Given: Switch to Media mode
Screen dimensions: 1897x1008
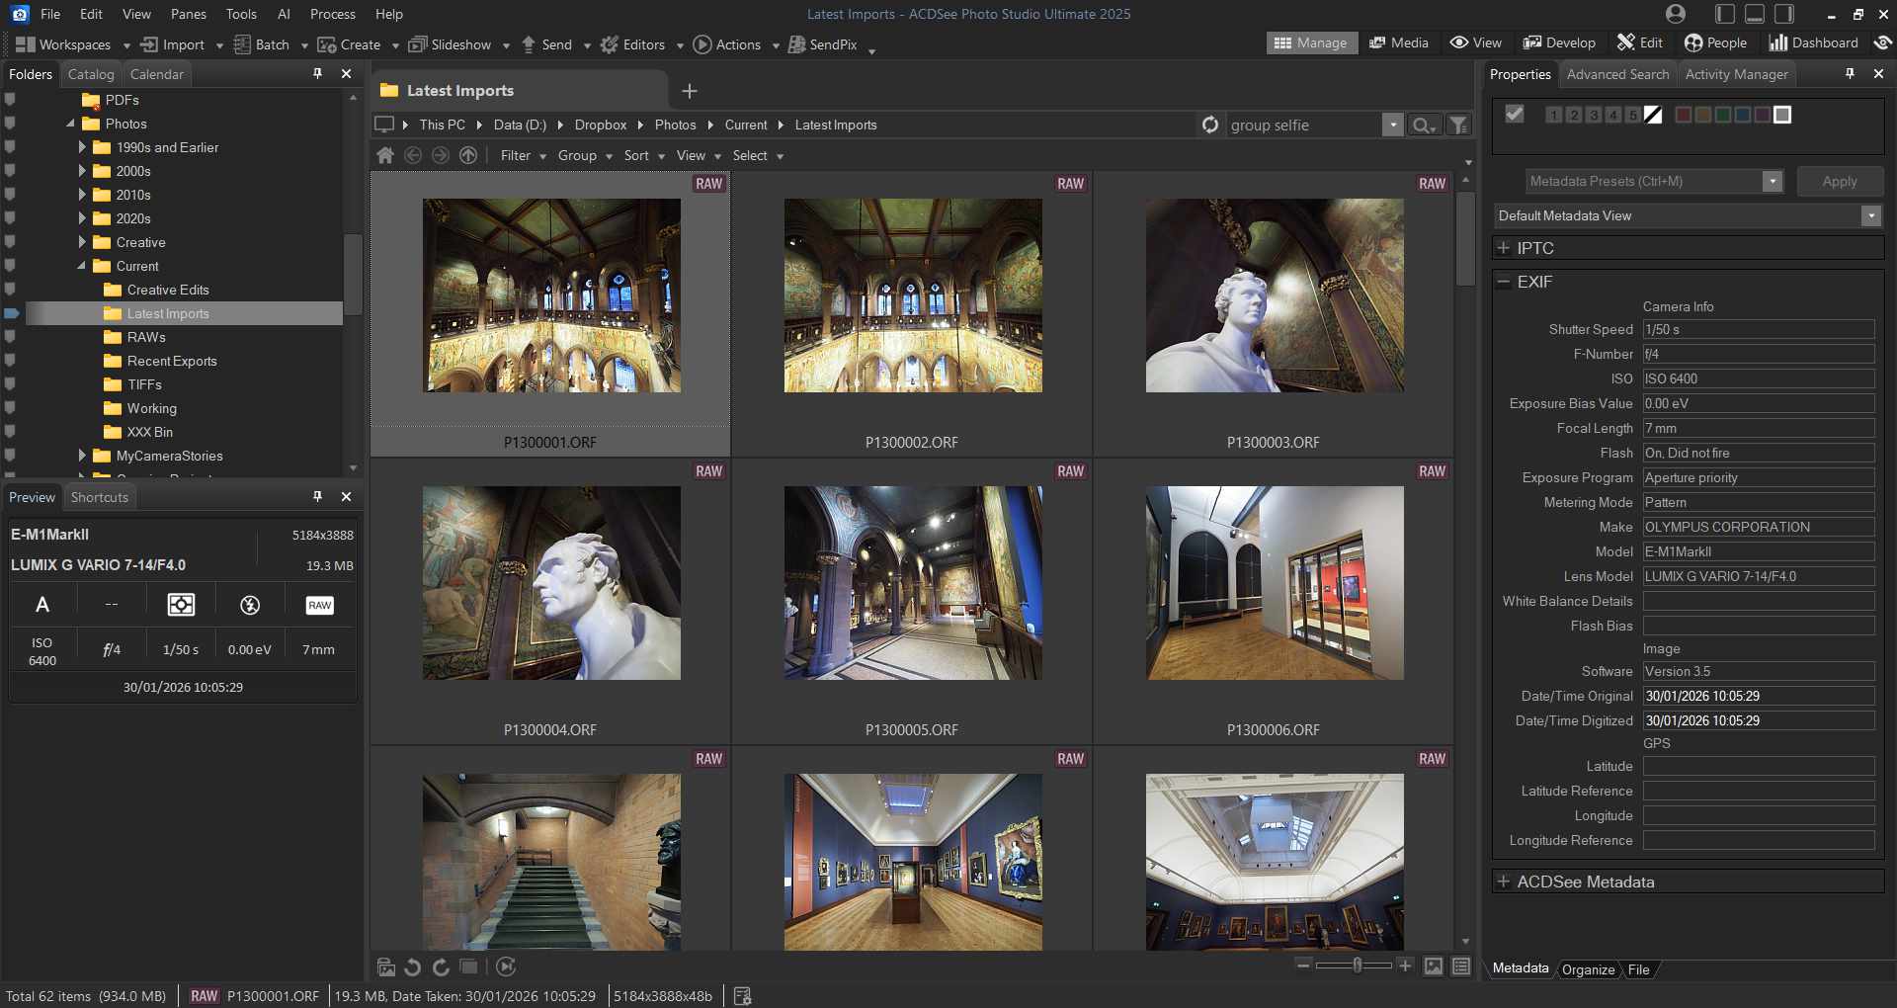Looking at the screenshot, I should pos(1399,42).
